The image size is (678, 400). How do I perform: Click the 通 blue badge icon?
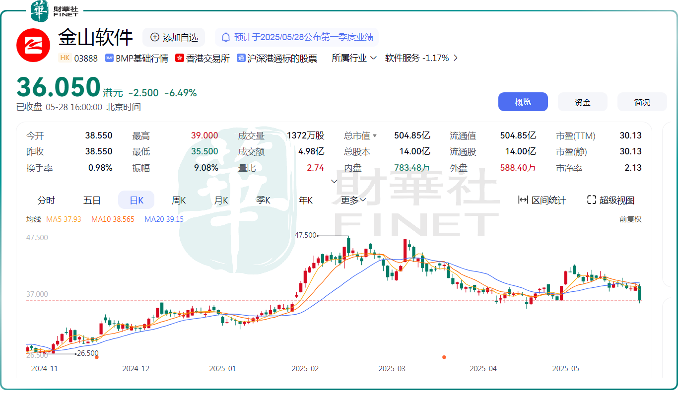click(241, 58)
